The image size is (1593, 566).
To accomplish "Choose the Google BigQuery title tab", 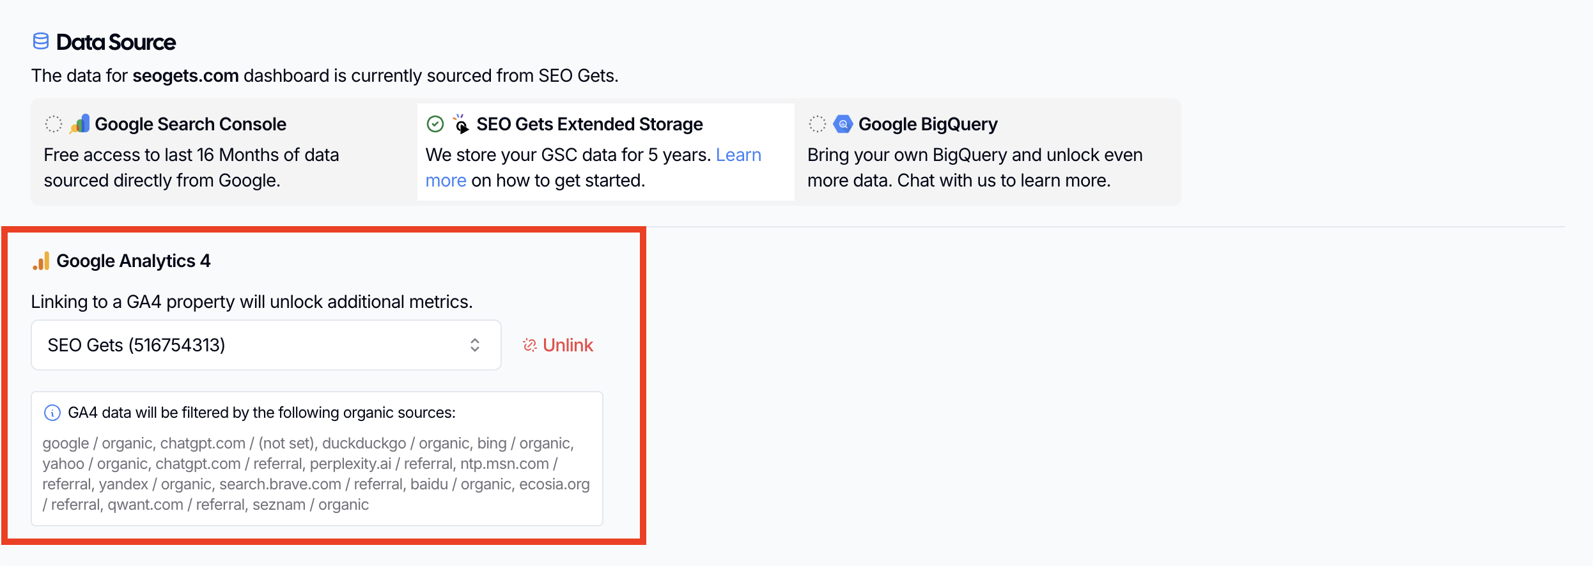I will [928, 124].
